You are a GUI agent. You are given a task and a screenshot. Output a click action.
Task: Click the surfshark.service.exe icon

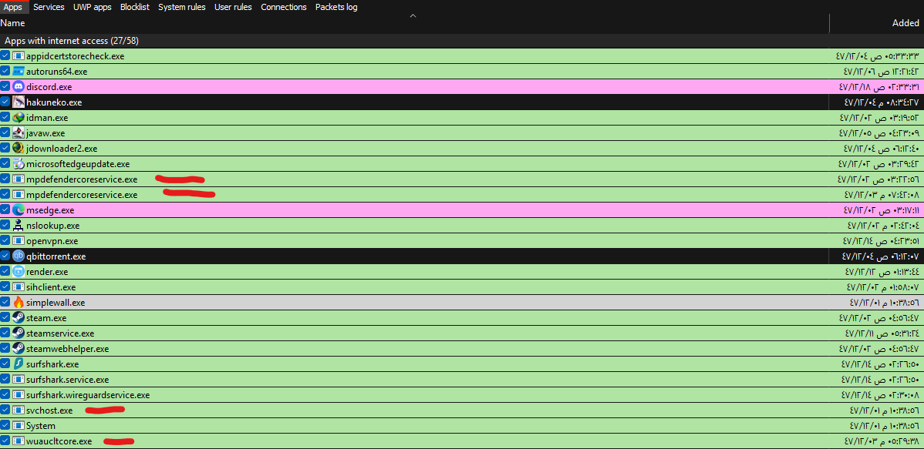pos(19,380)
